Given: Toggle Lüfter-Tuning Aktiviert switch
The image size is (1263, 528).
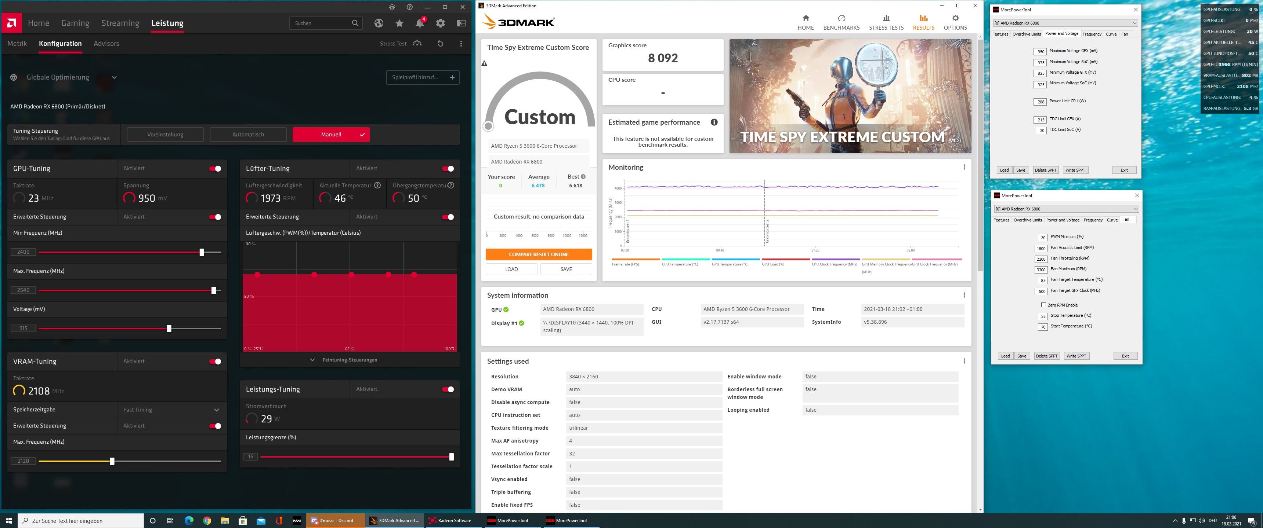Looking at the screenshot, I should pyautogui.click(x=449, y=168).
